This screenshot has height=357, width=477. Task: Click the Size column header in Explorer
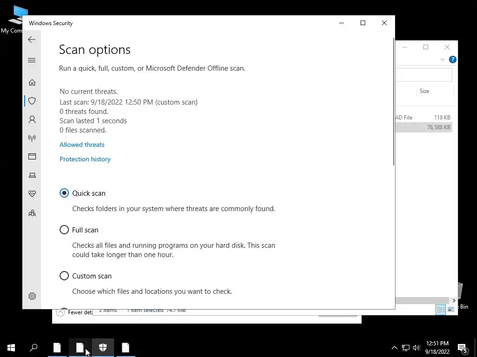[435, 91]
